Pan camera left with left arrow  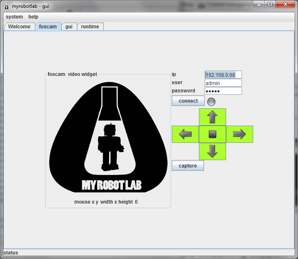185,134
